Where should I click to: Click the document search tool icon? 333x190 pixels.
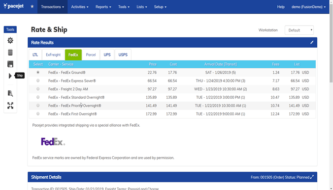(x=10, y=93)
